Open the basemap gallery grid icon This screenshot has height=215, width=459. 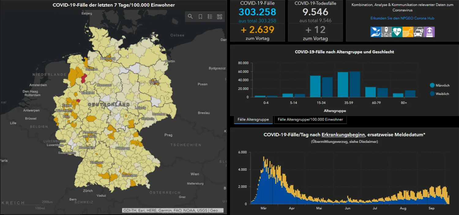coord(219,17)
